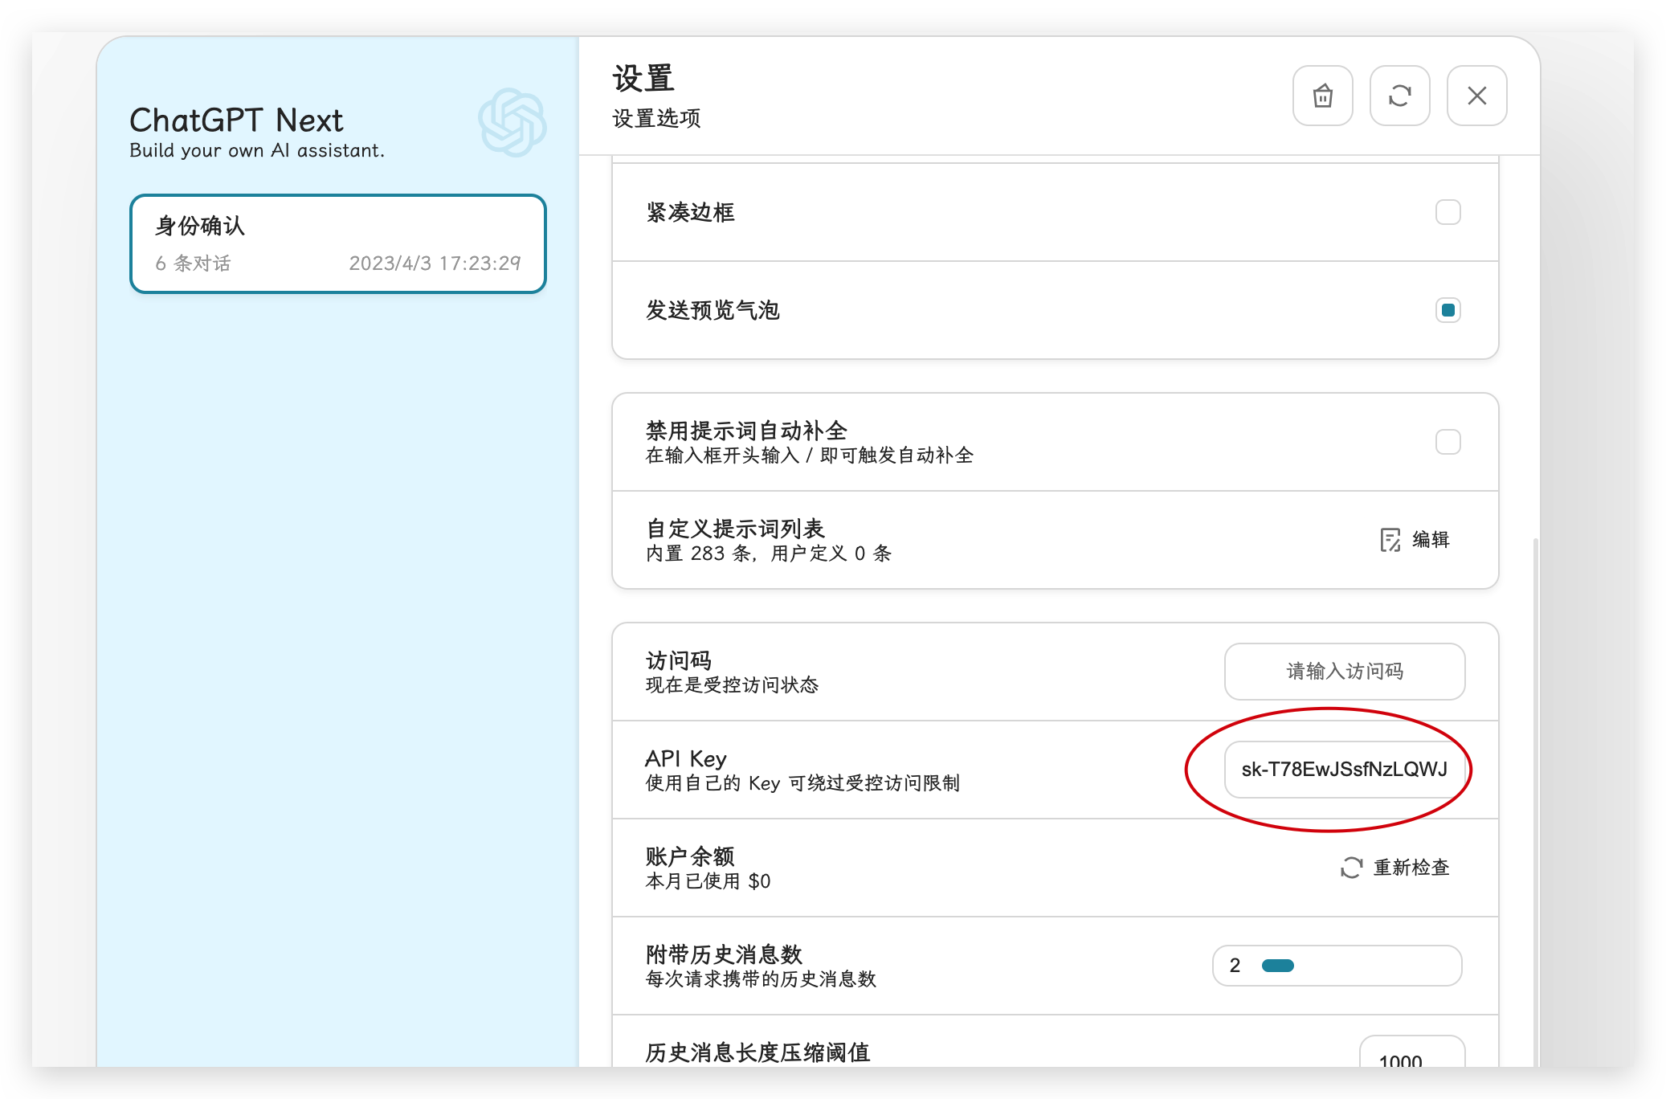Click the API Key field showing sk-T78EwJSsfNzLQWJ
Image resolution: width=1666 pixels, height=1099 pixels.
pyautogui.click(x=1345, y=770)
